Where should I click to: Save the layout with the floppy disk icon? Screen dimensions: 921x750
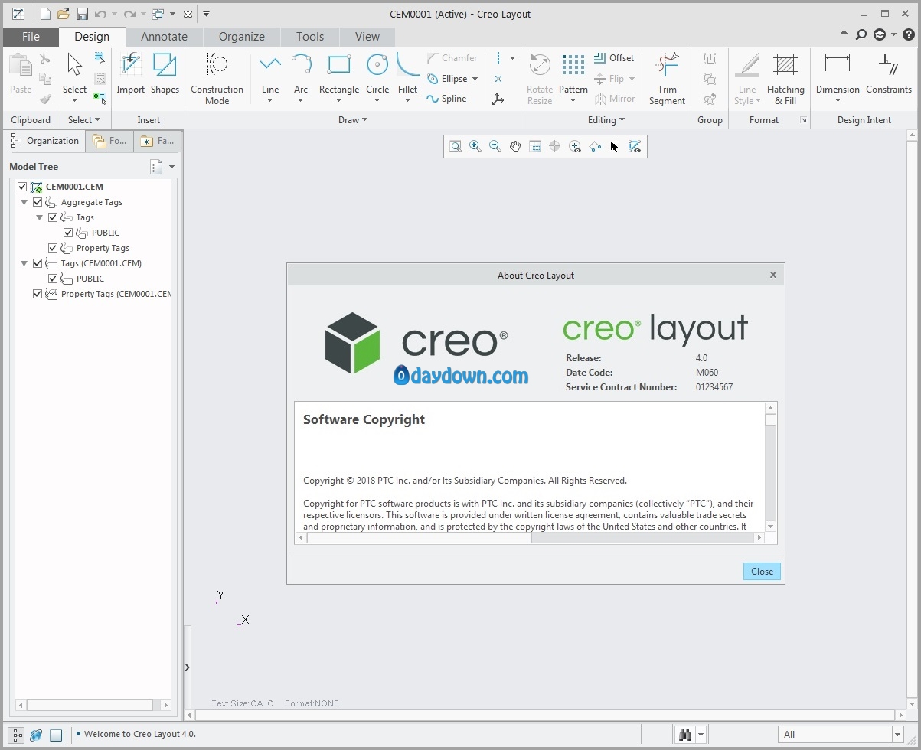pyautogui.click(x=82, y=14)
